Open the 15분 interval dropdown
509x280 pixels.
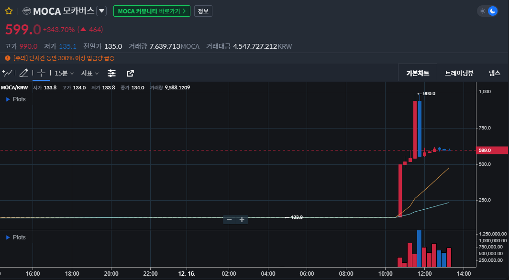tap(64, 73)
